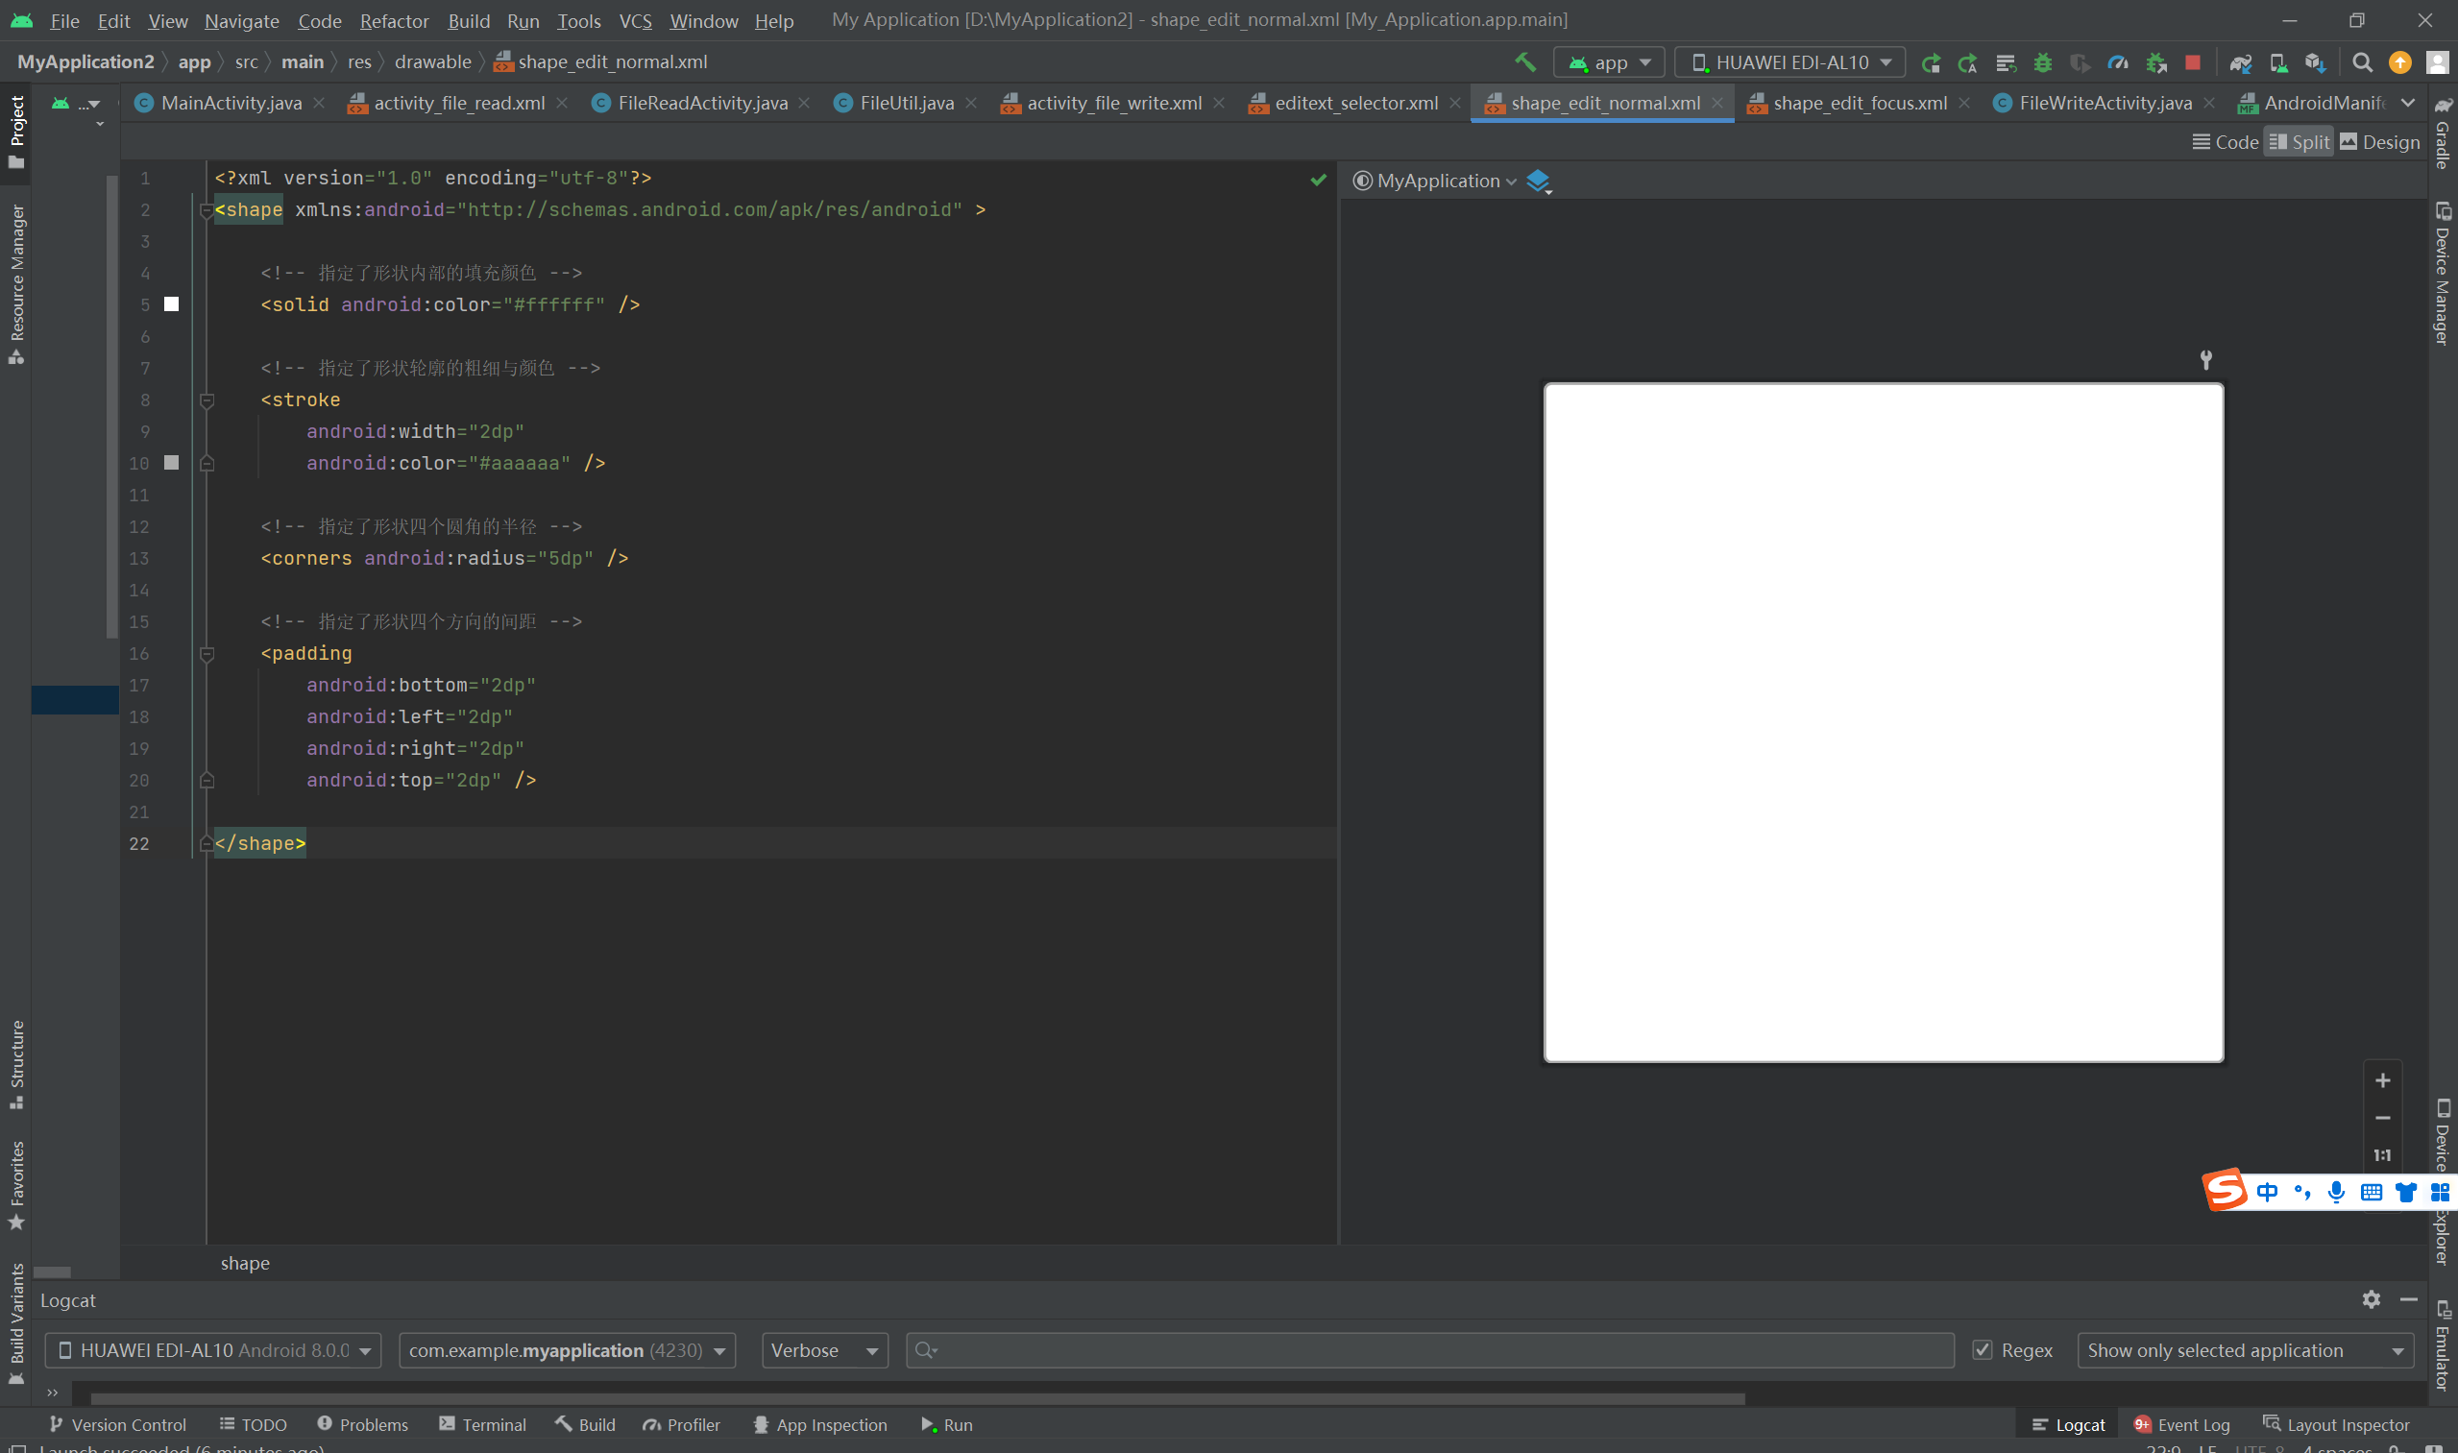Image resolution: width=2458 pixels, height=1453 pixels.
Task: Stop the running app
Action: (2193, 62)
